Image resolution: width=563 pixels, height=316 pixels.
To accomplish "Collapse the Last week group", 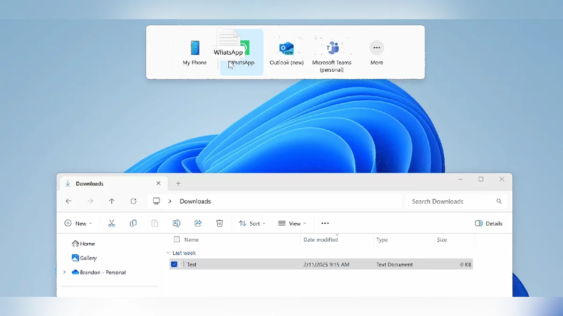I will tap(168, 253).
